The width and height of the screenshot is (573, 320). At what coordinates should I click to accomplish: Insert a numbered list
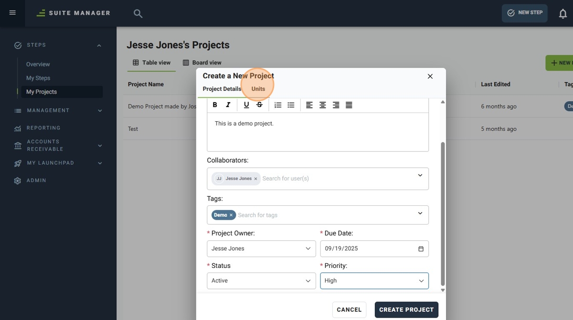[x=278, y=105]
